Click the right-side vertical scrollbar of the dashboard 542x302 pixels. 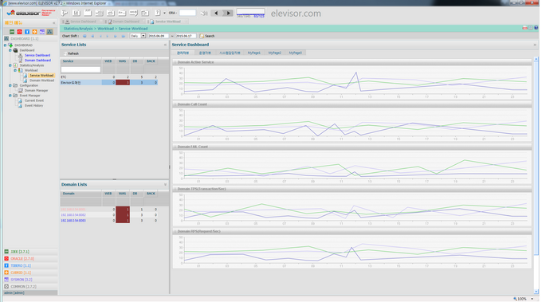pos(536,159)
